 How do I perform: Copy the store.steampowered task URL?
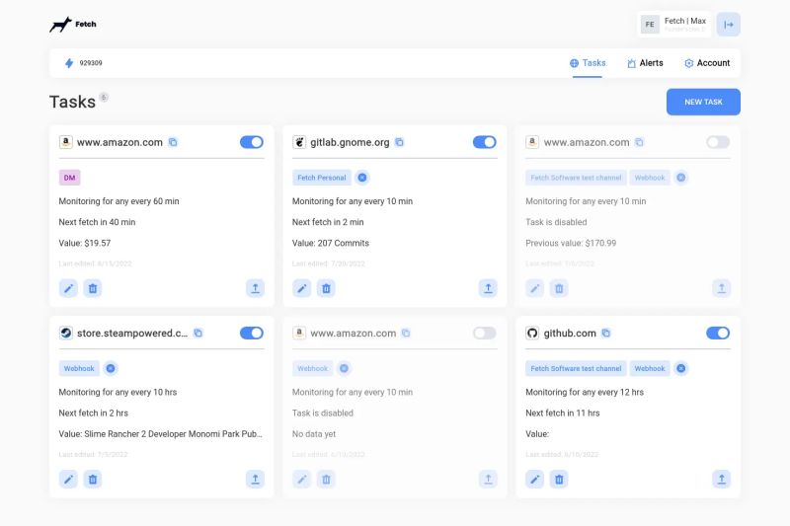click(198, 333)
